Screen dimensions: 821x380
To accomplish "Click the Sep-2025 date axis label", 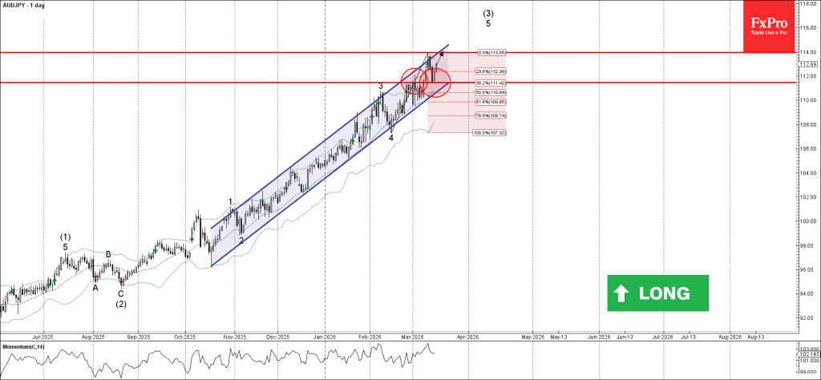I will tap(138, 337).
